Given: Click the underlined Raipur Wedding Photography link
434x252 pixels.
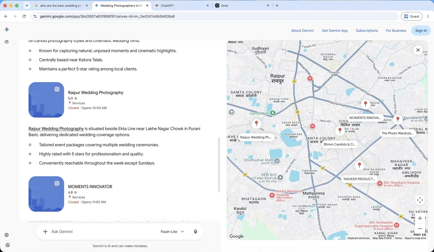Looking at the screenshot, I should tap(56, 129).
